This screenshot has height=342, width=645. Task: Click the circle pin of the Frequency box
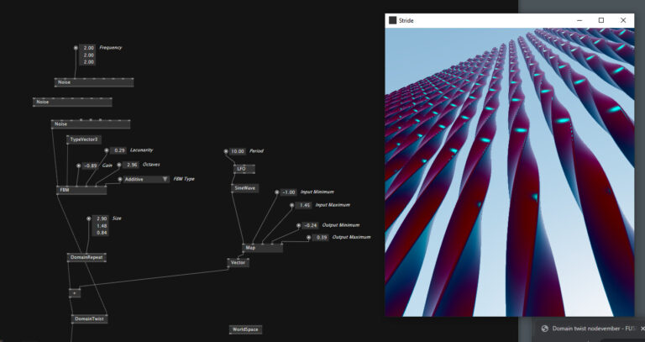(76, 48)
